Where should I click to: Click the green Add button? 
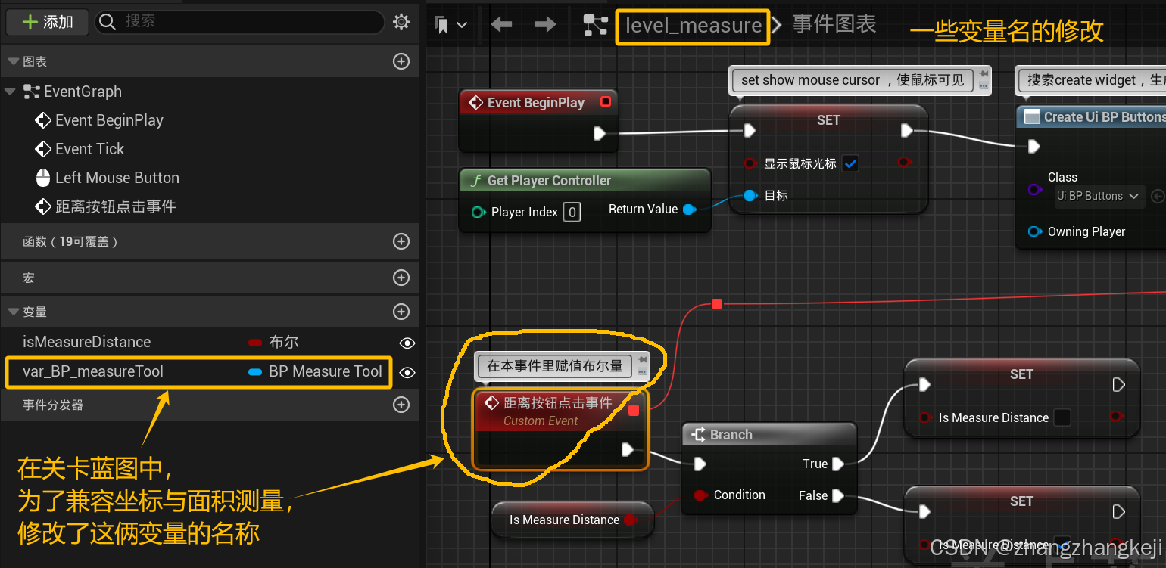click(x=48, y=23)
